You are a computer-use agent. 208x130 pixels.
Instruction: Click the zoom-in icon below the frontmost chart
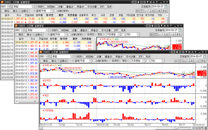click(x=197, y=128)
